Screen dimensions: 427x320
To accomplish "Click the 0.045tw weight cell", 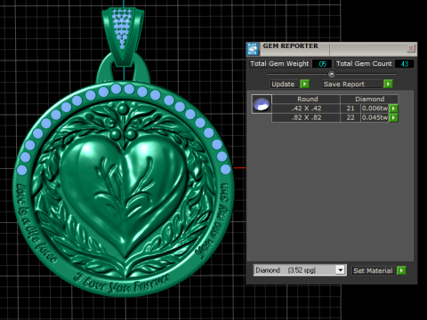I will [x=375, y=117].
